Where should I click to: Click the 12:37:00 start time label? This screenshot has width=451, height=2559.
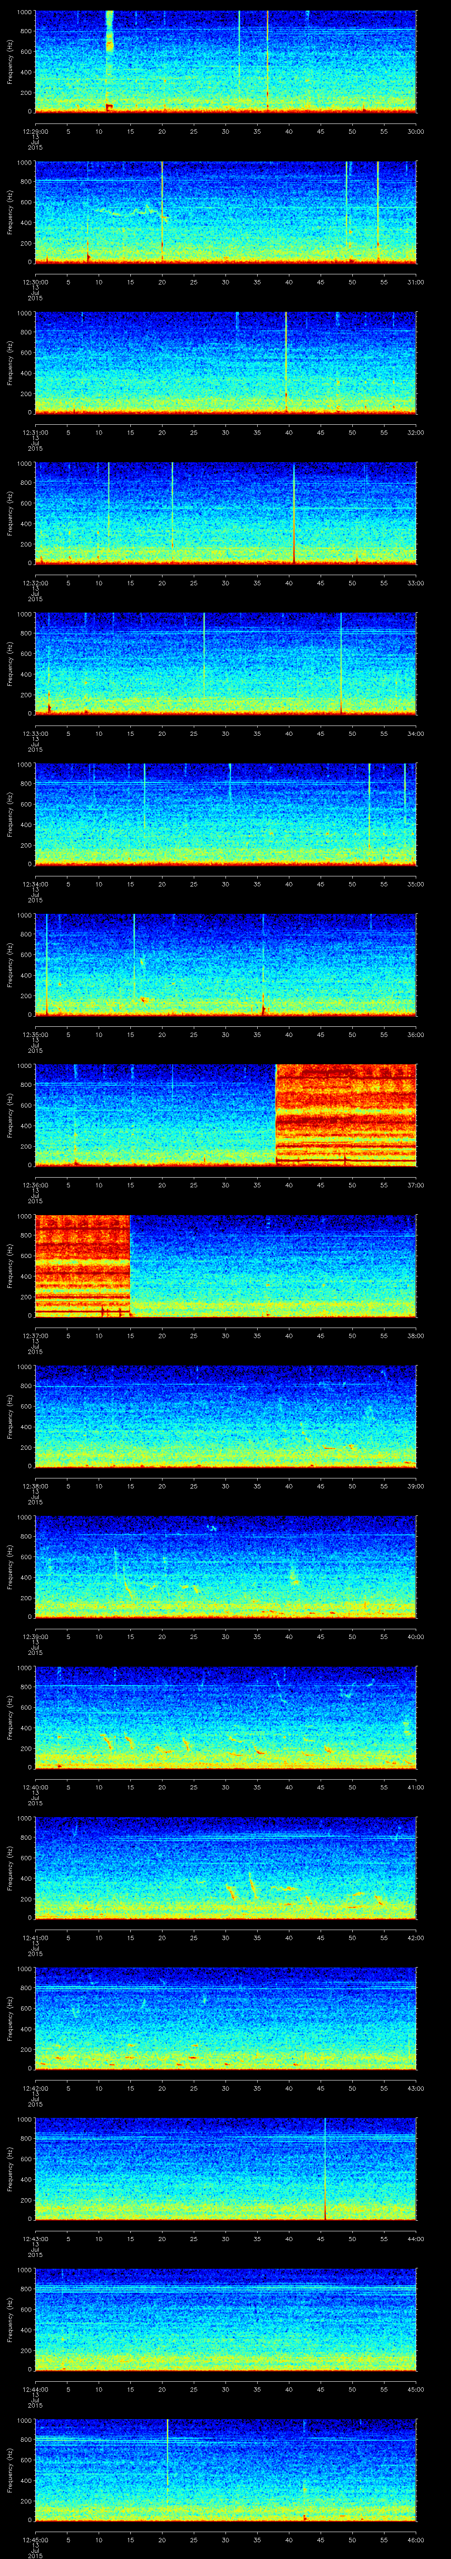coord(35,1335)
